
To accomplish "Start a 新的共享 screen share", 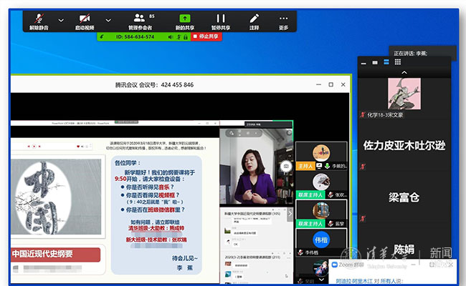I will click(185, 21).
